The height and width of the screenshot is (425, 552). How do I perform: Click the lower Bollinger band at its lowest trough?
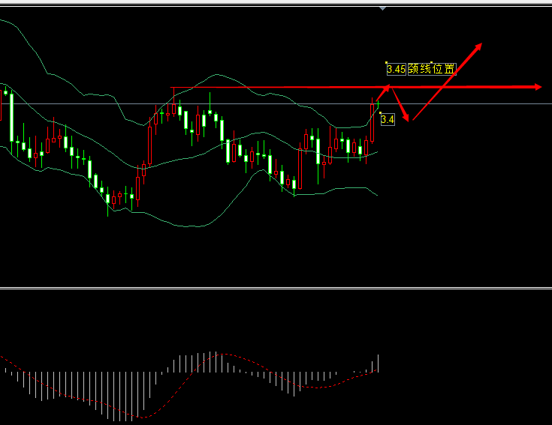(x=194, y=226)
